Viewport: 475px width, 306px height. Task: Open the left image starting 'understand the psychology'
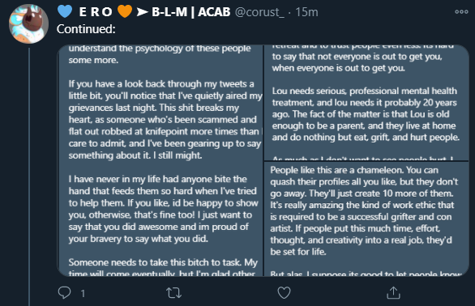click(x=160, y=160)
